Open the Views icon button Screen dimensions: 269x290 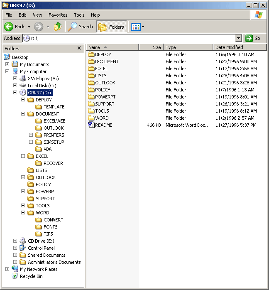pos(136,27)
